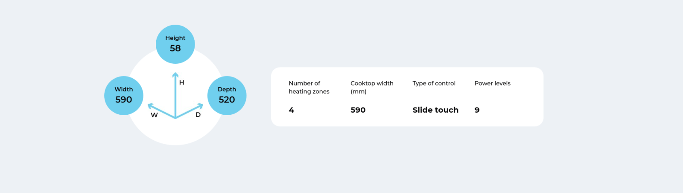The image size is (683, 193).
Task: Click the number 520 in Depth circle
Action: coord(227,100)
